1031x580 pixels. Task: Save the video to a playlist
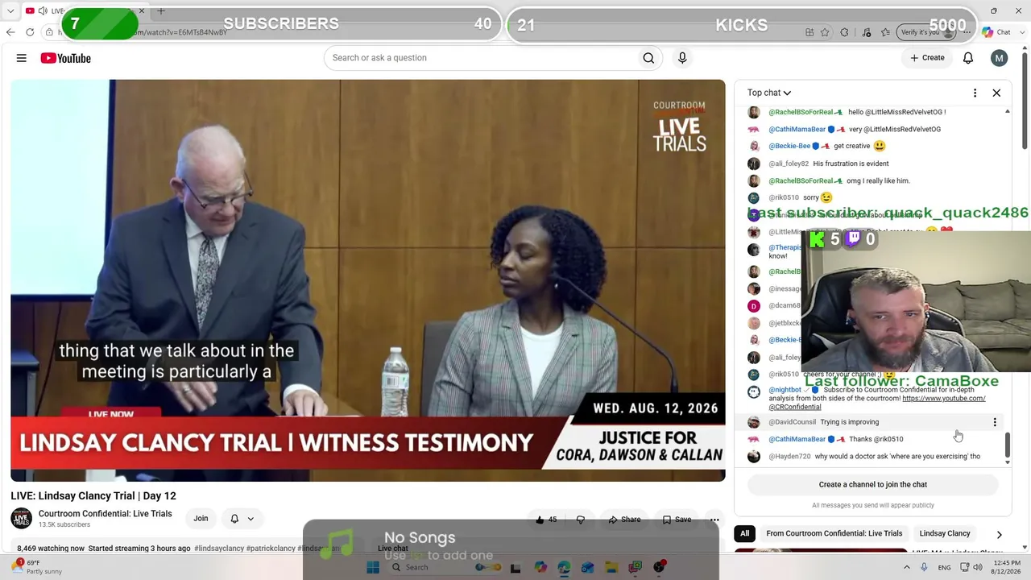pyautogui.click(x=677, y=520)
